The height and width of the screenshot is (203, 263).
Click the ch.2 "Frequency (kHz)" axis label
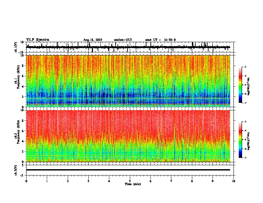(x=18, y=132)
